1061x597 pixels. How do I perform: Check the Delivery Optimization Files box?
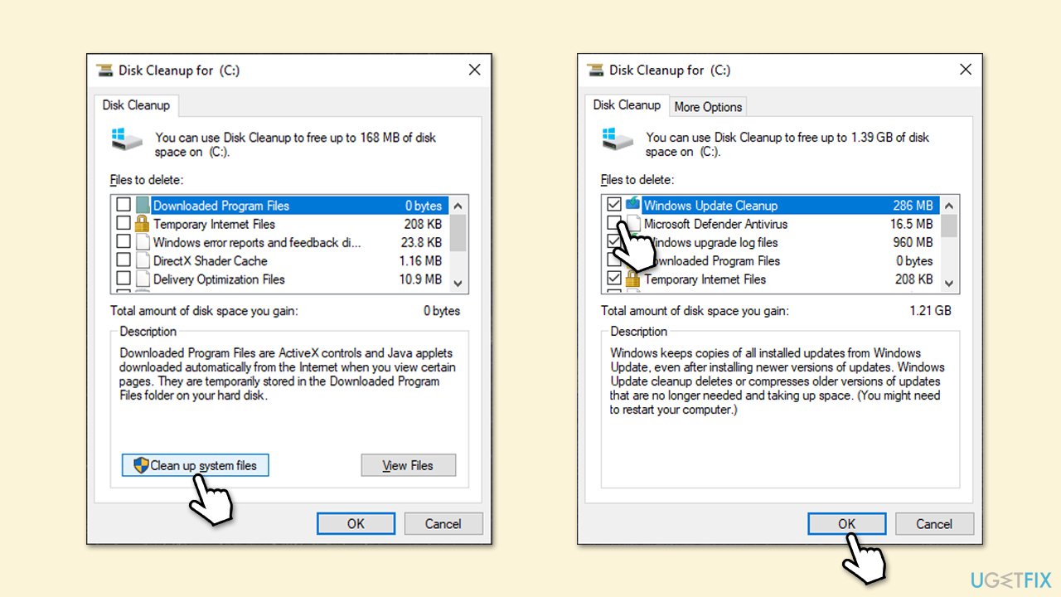pos(124,279)
